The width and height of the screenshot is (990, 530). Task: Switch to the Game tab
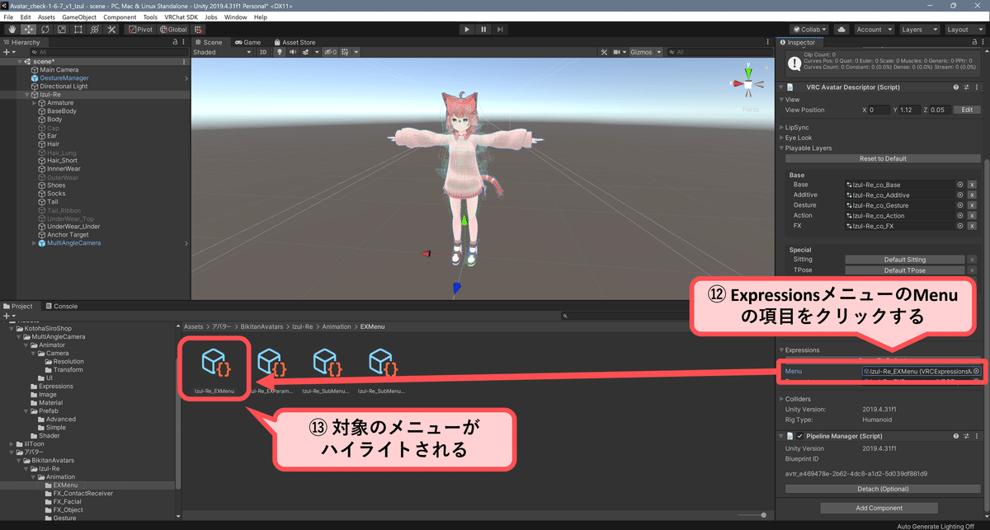pyautogui.click(x=247, y=42)
